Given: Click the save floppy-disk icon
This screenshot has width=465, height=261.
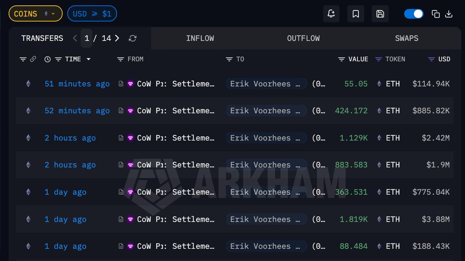Looking at the screenshot, I should (380, 14).
